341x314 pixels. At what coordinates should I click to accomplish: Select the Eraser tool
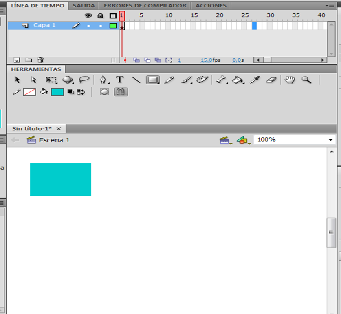(271, 80)
